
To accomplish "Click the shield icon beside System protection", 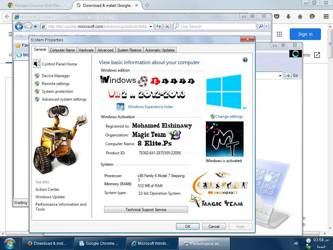I will pyautogui.click(x=37, y=91).
